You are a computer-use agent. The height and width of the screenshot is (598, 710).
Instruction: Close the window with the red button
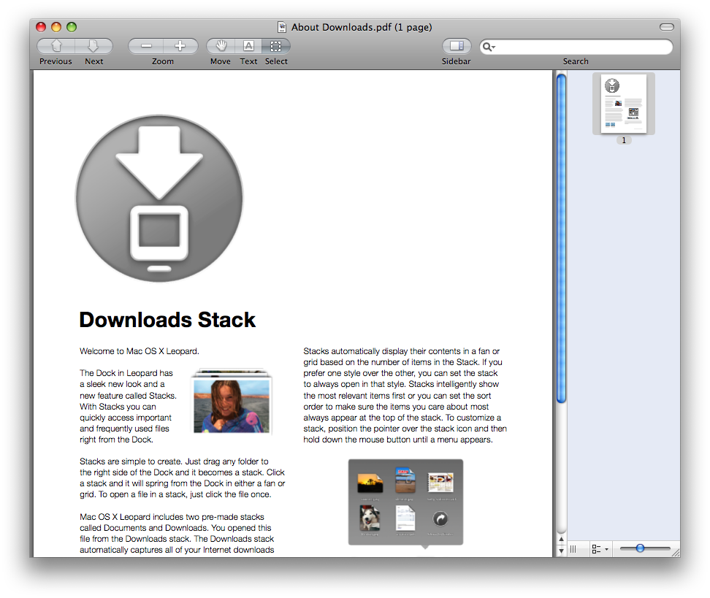click(x=41, y=27)
